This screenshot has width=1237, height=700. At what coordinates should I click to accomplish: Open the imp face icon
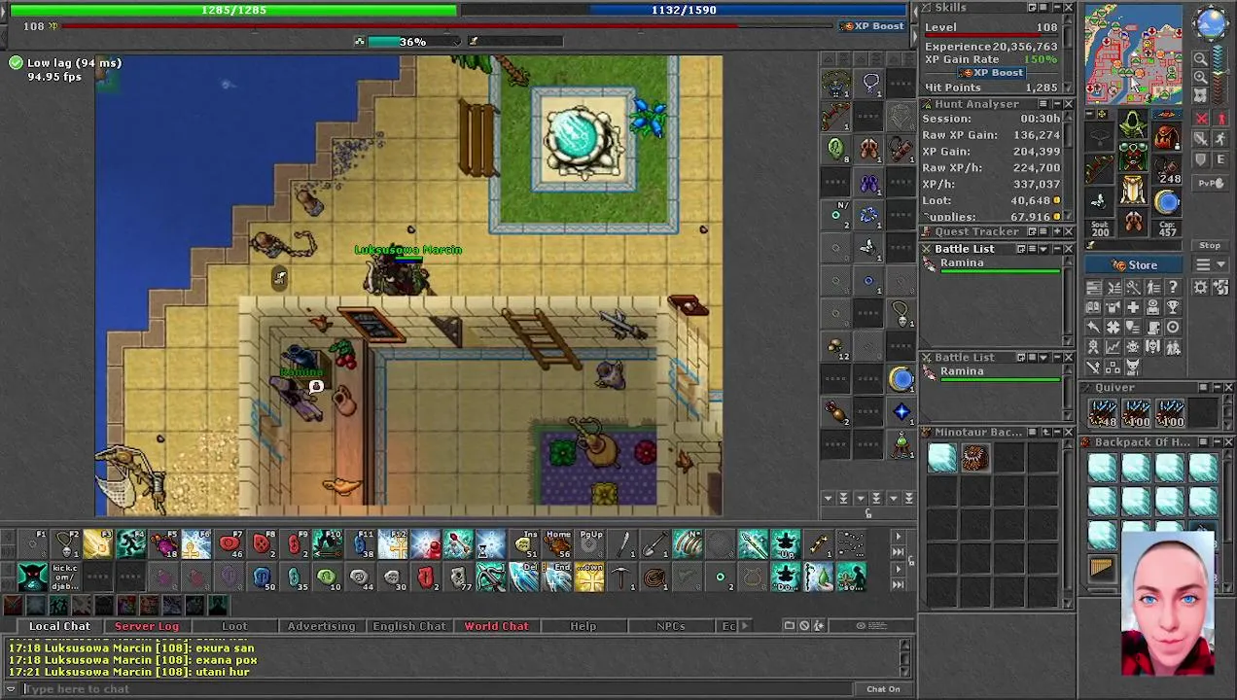(1133, 367)
